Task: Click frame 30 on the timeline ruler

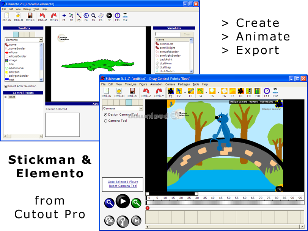Action: tap(197, 198)
